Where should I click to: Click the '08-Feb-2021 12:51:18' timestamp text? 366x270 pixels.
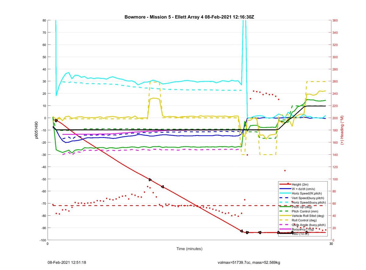click(66, 262)
